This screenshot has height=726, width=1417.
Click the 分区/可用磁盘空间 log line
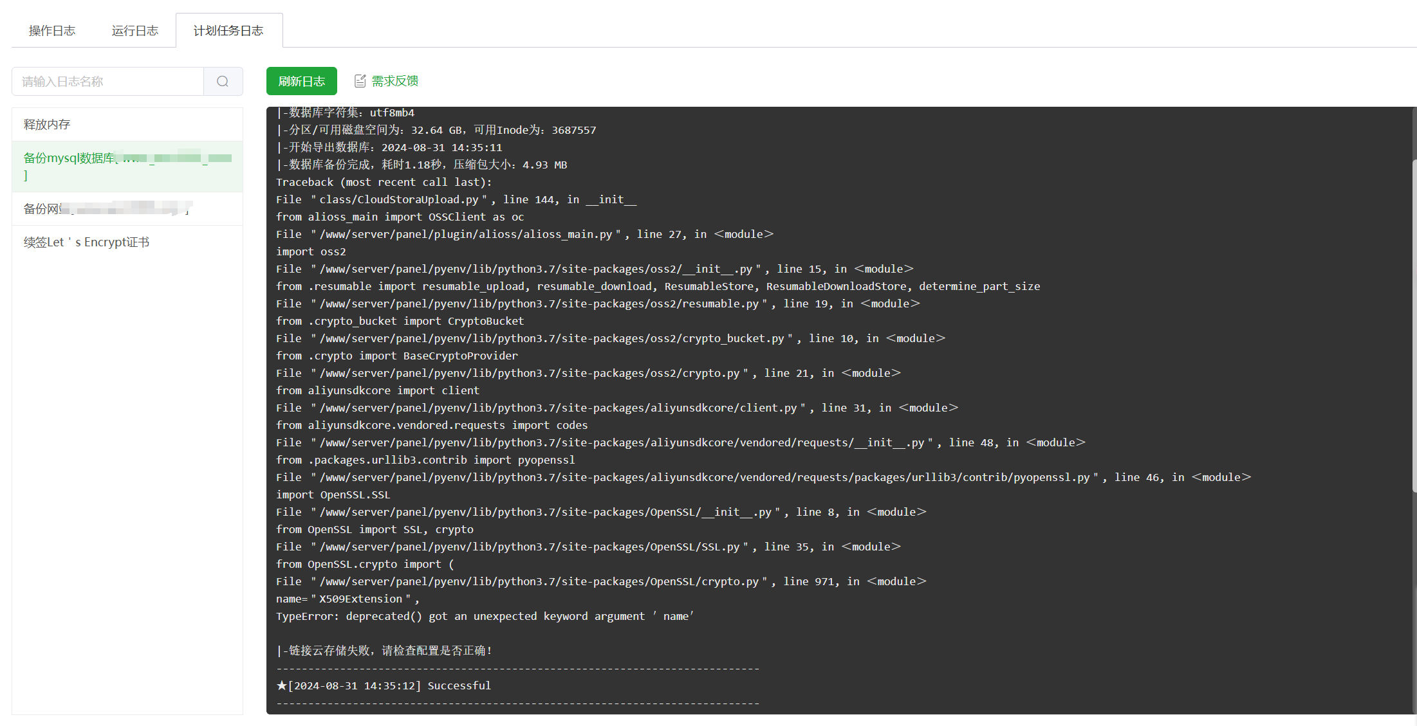436,130
